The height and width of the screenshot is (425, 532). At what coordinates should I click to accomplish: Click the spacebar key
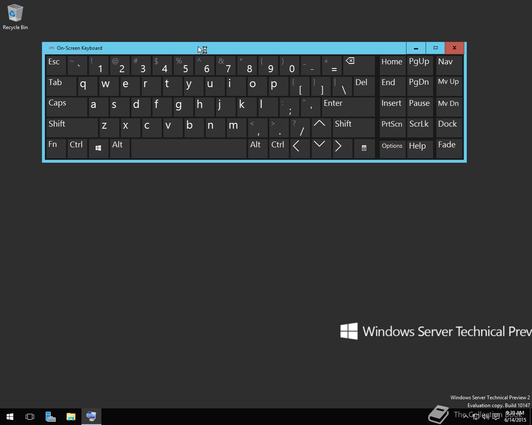[189, 149]
